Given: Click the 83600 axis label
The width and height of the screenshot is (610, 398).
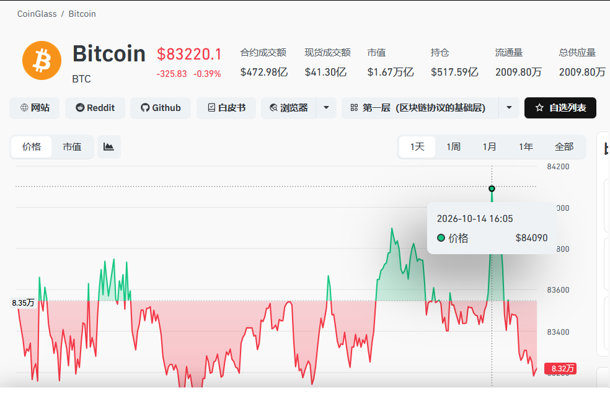Looking at the screenshot, I should [x=558, y=290].
